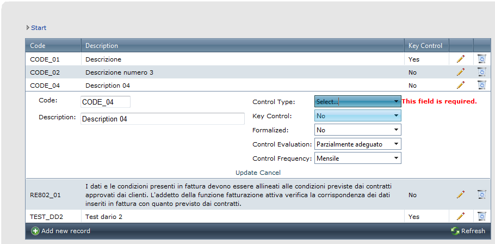This screenshot has height=244, width=495.
Task: Sort by the Code column header
Action: [x=38, y=46]
